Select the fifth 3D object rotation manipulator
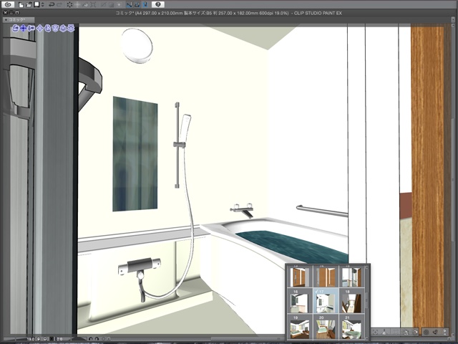Viewport: 458px width, 344px height. click(x=48, y=29)
